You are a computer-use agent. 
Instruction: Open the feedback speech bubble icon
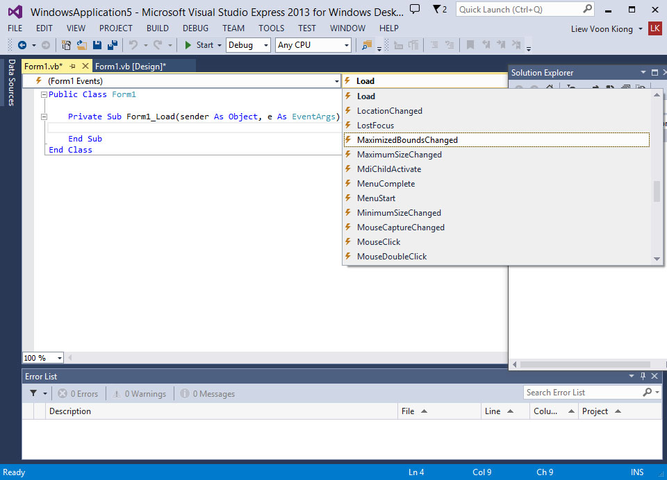point(415,9)
